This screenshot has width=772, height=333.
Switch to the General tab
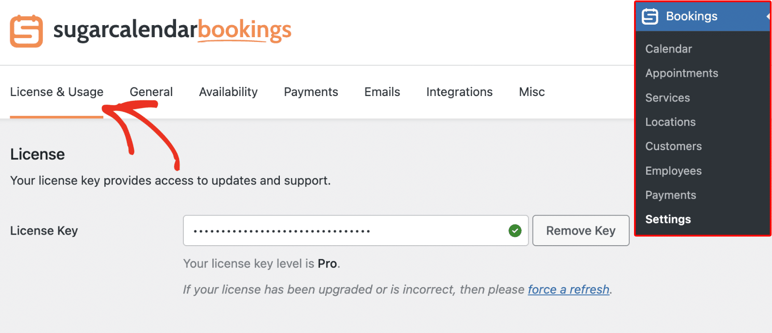click(x=151, y=92)
